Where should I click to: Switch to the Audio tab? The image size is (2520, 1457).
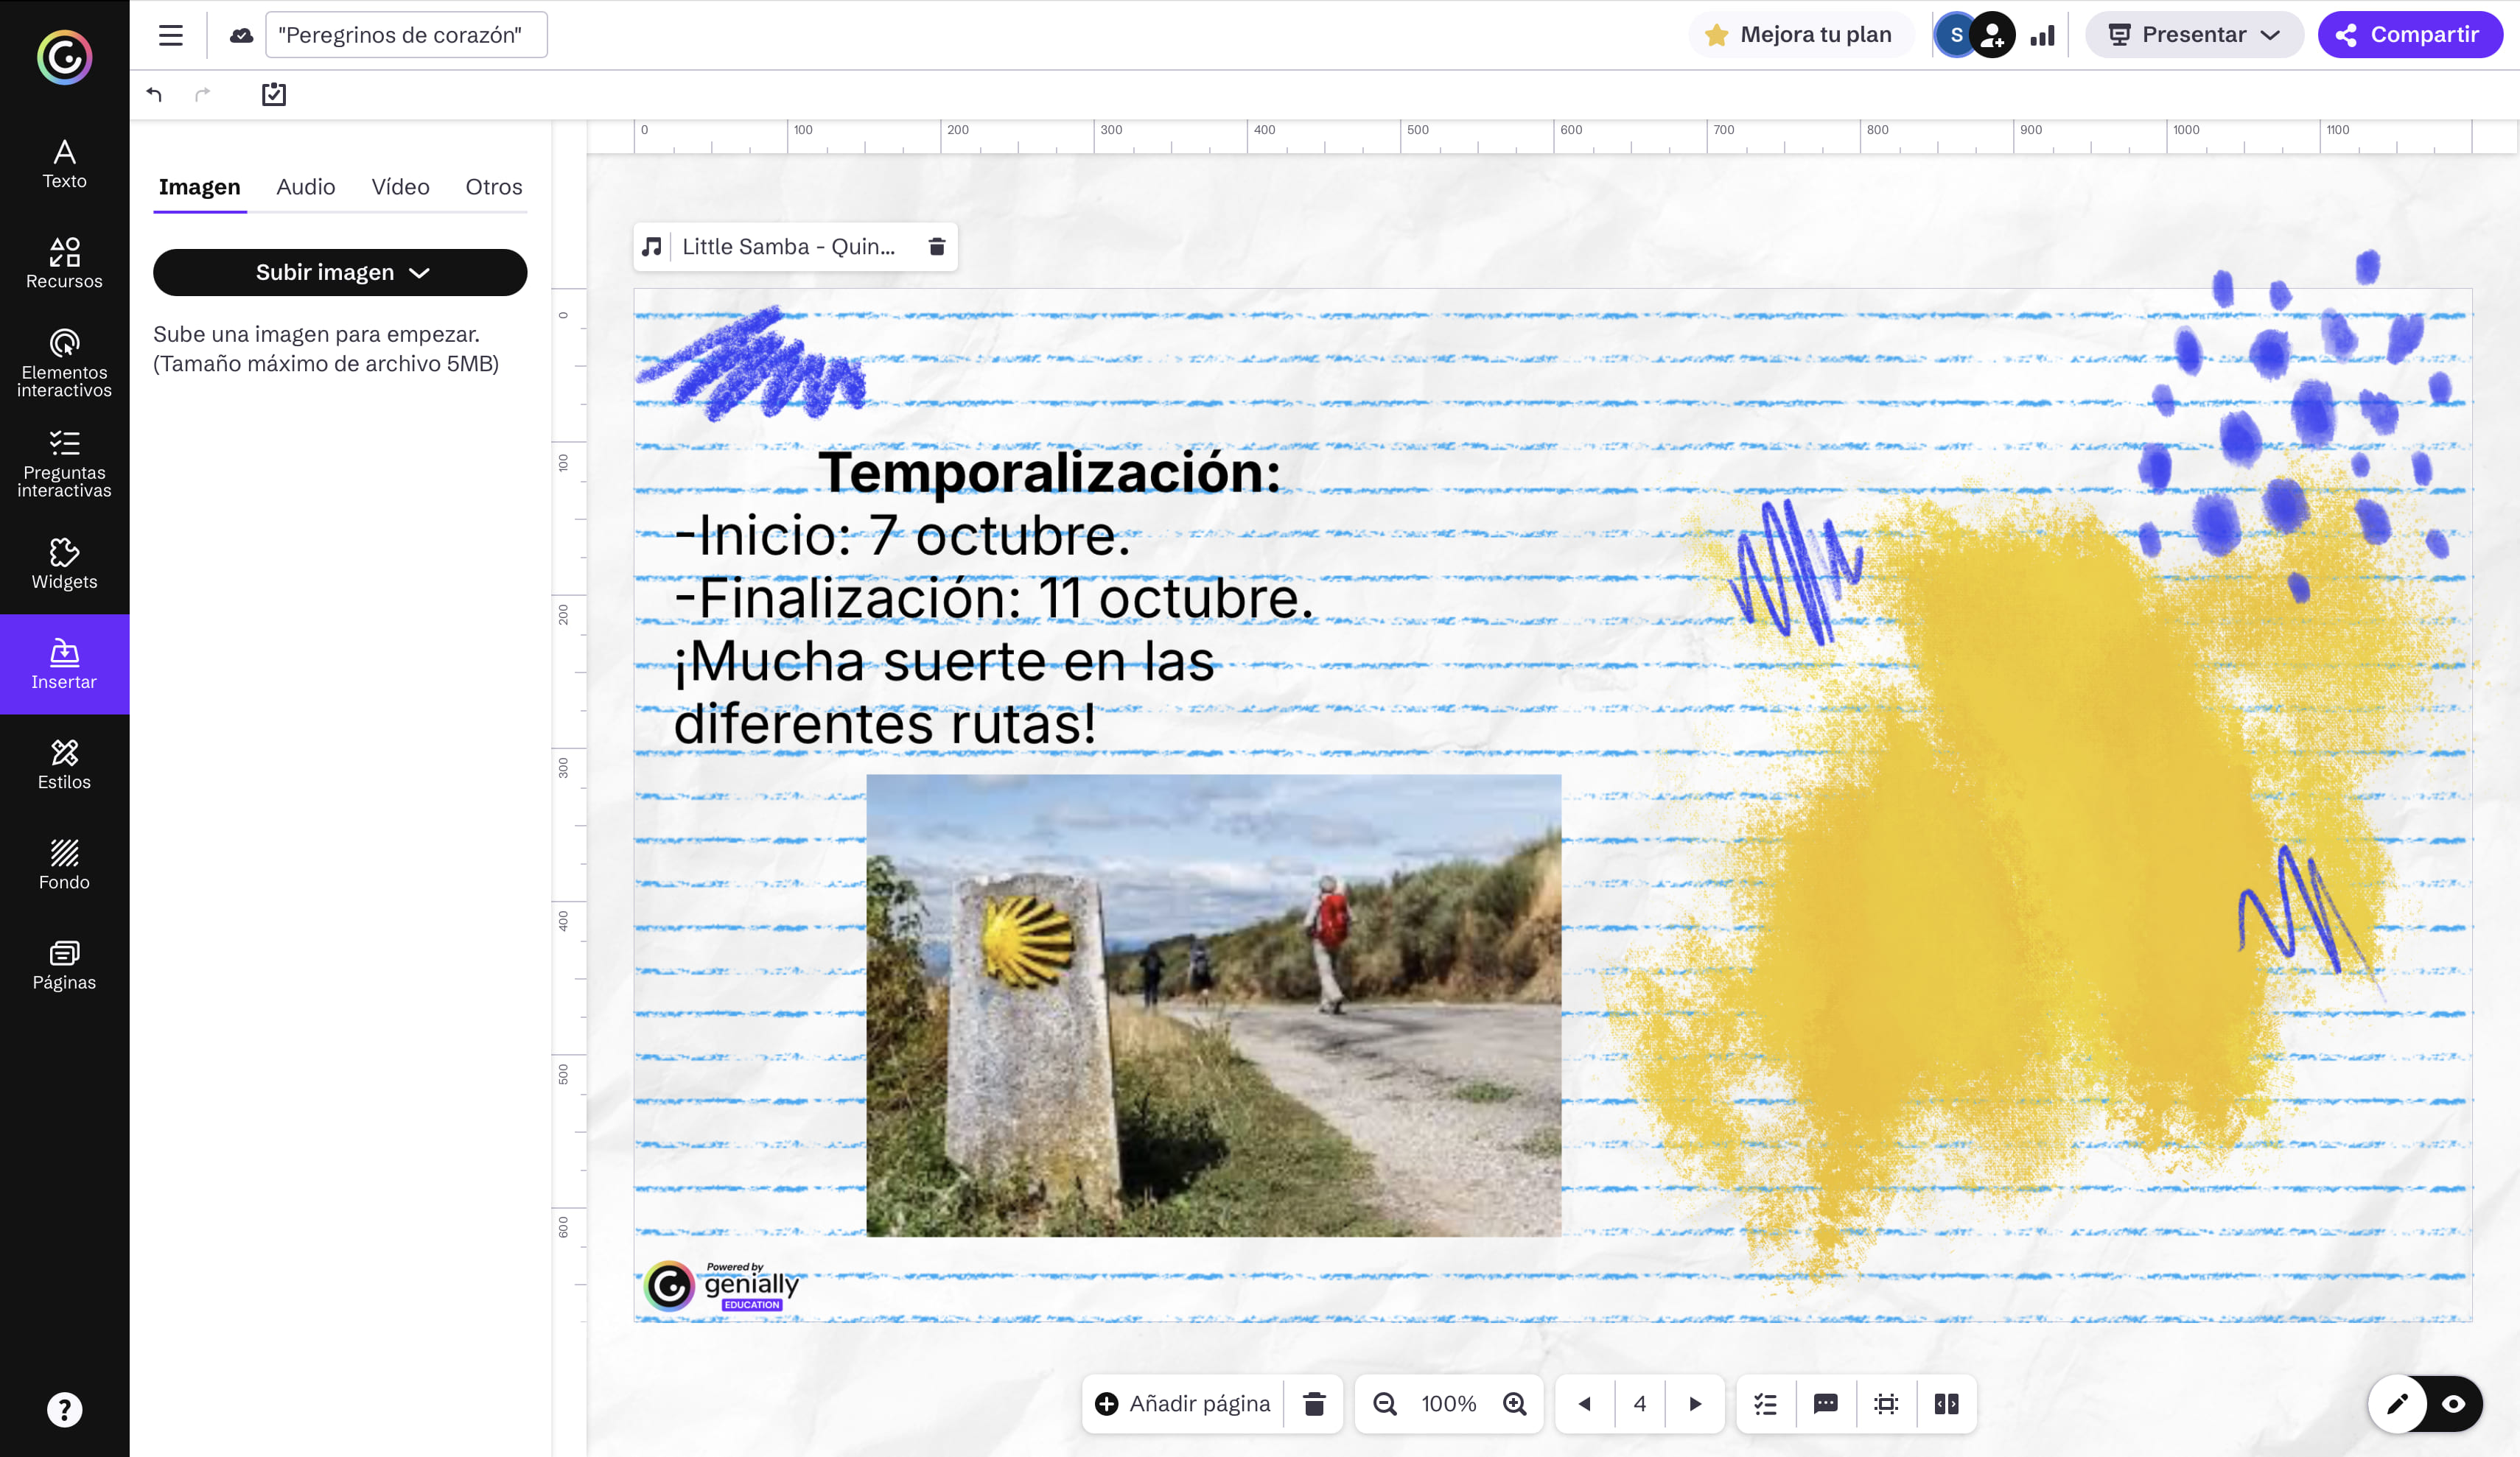tap(305, 187)
